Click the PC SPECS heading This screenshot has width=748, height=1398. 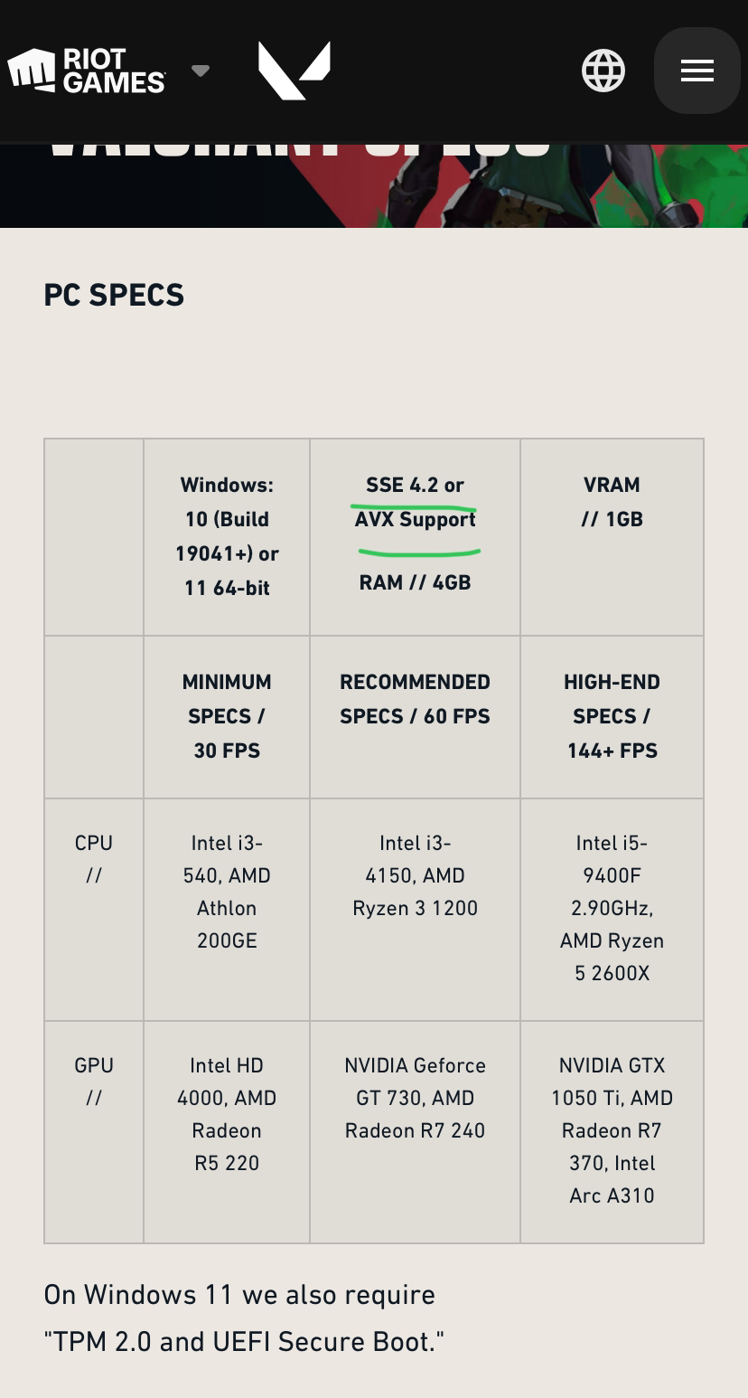(x=114, y=295)
